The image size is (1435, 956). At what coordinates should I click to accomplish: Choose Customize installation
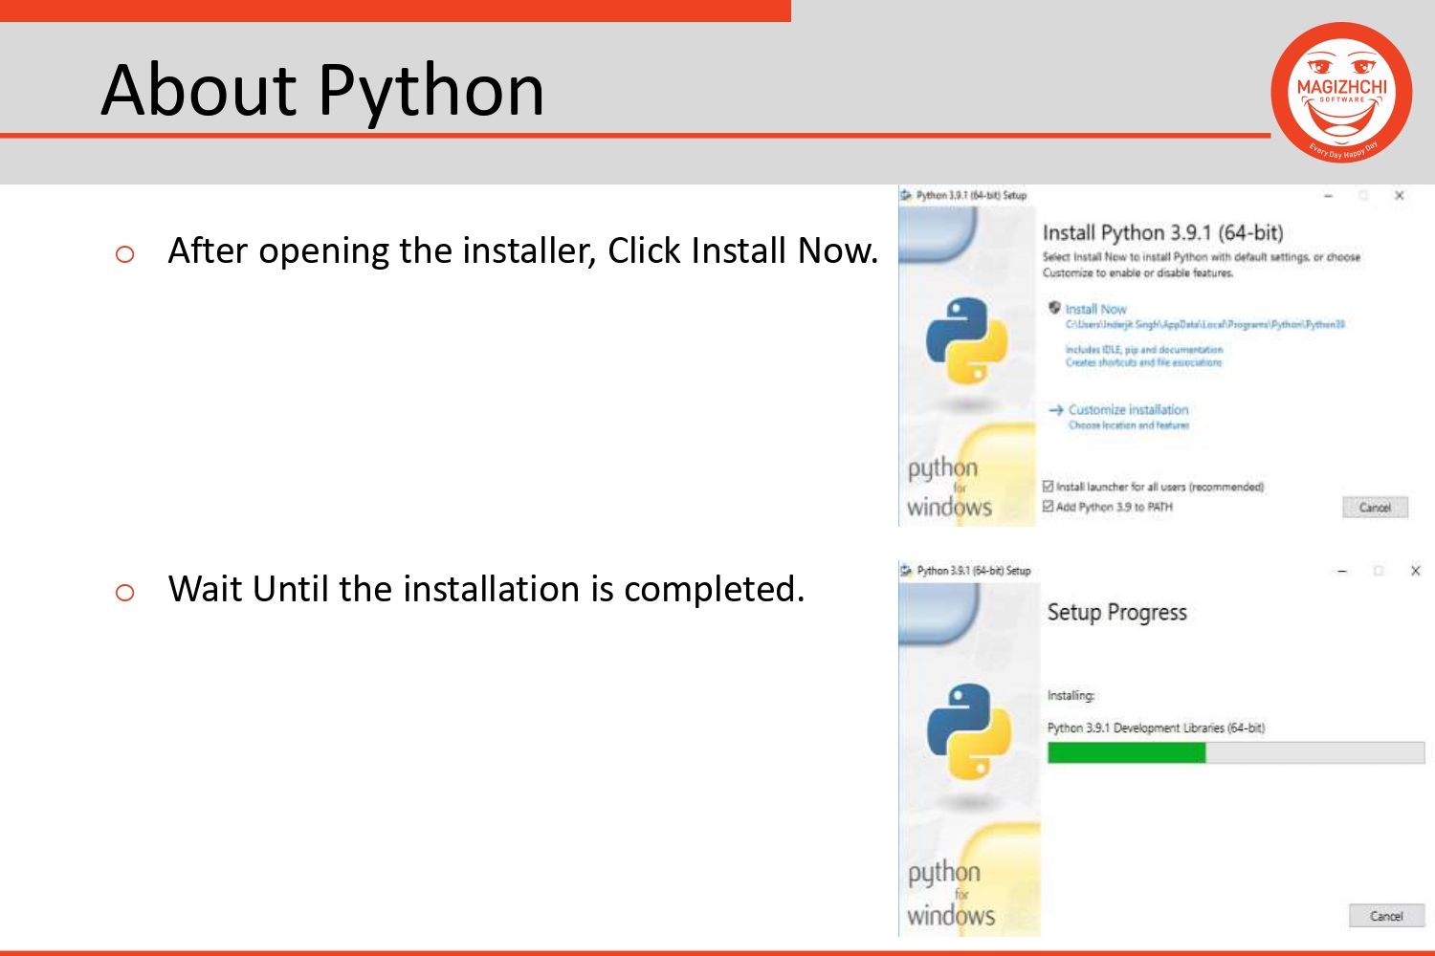tap(1128, 409)
